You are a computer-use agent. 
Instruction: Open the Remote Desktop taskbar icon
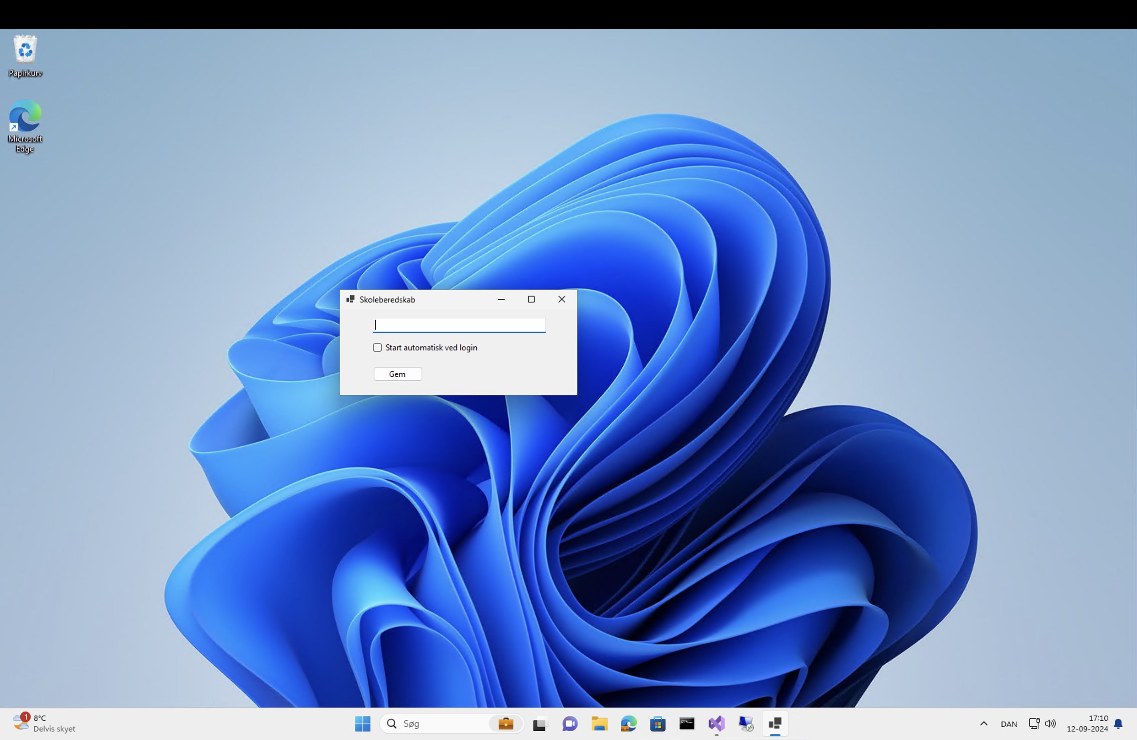746,724
